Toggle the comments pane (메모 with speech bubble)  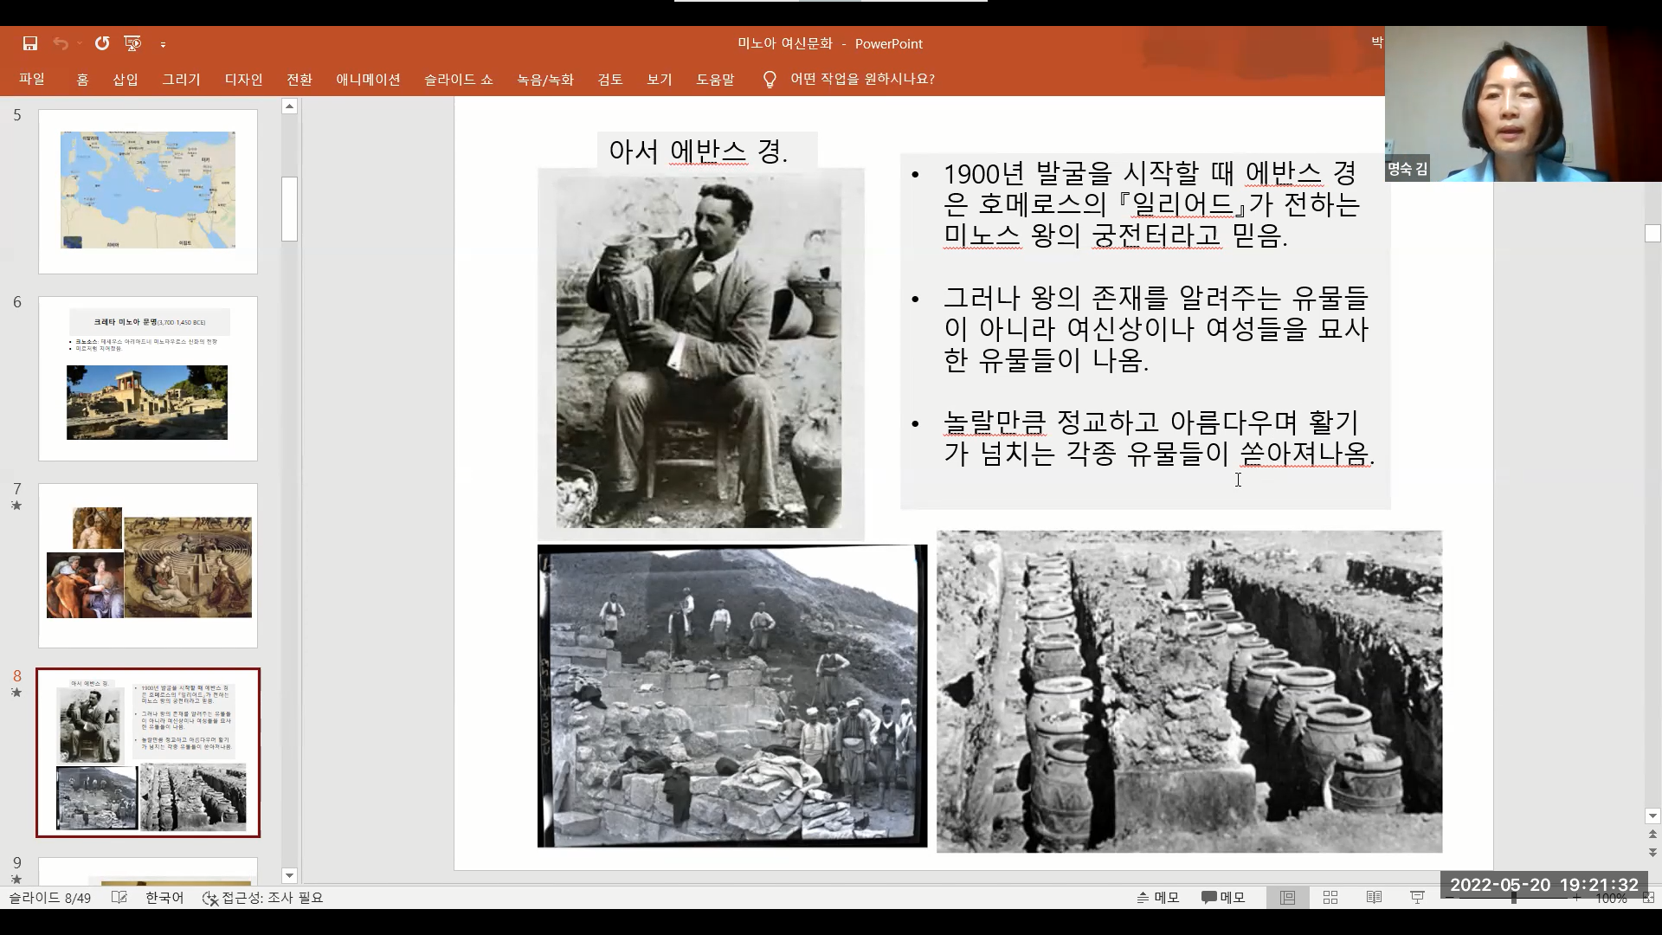[x=1222, y=898]
